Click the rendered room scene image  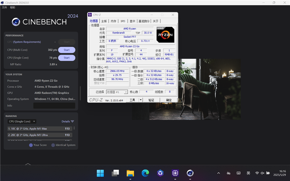210,89
